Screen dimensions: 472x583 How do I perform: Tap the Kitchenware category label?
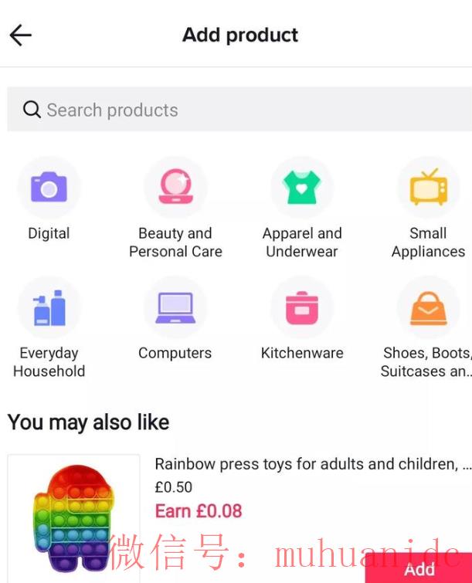click(302, 353)
